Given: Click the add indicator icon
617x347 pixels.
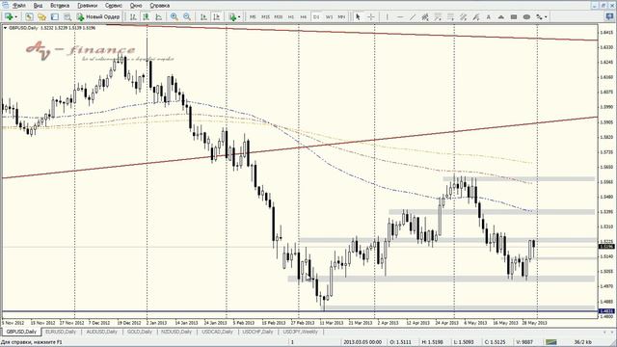Looking at the screenshot, I should (x=232, y=17).
